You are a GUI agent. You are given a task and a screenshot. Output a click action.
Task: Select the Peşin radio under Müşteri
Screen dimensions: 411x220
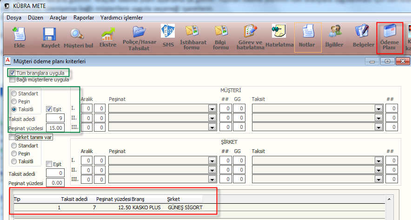(14, 101)
